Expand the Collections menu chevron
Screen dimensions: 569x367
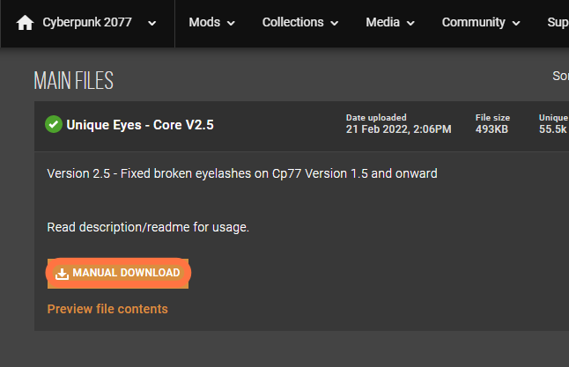tap(334, 23)
